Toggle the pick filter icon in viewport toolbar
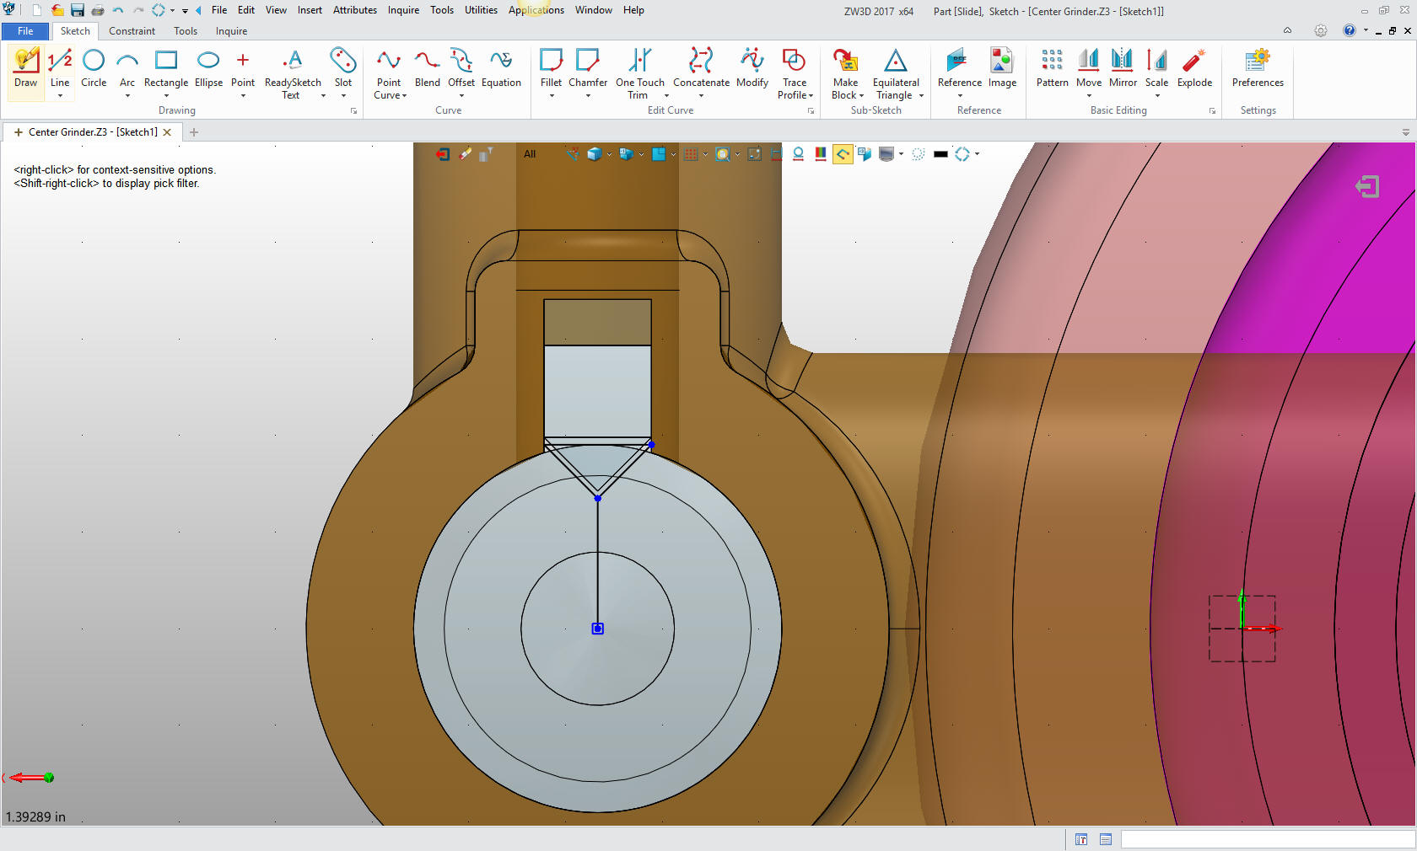 pyautogui.click(x=486, y=154)
